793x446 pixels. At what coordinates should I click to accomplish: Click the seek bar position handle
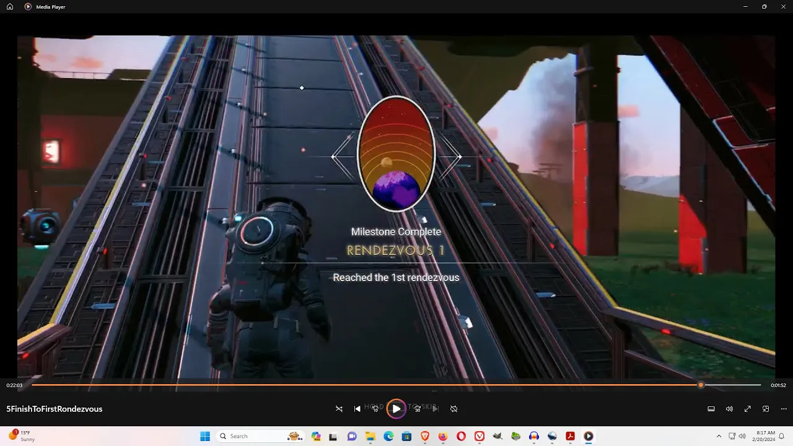tap(701, 385)
